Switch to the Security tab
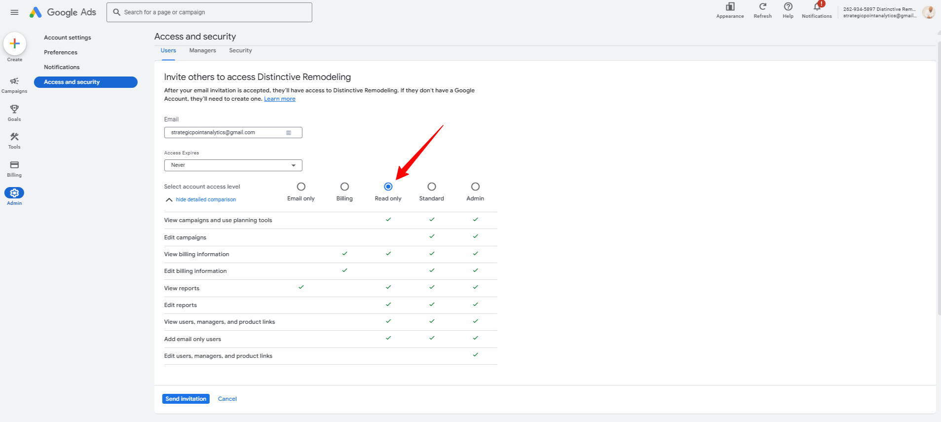Viewport: 941px width, 422px height. tap(240, 50)
